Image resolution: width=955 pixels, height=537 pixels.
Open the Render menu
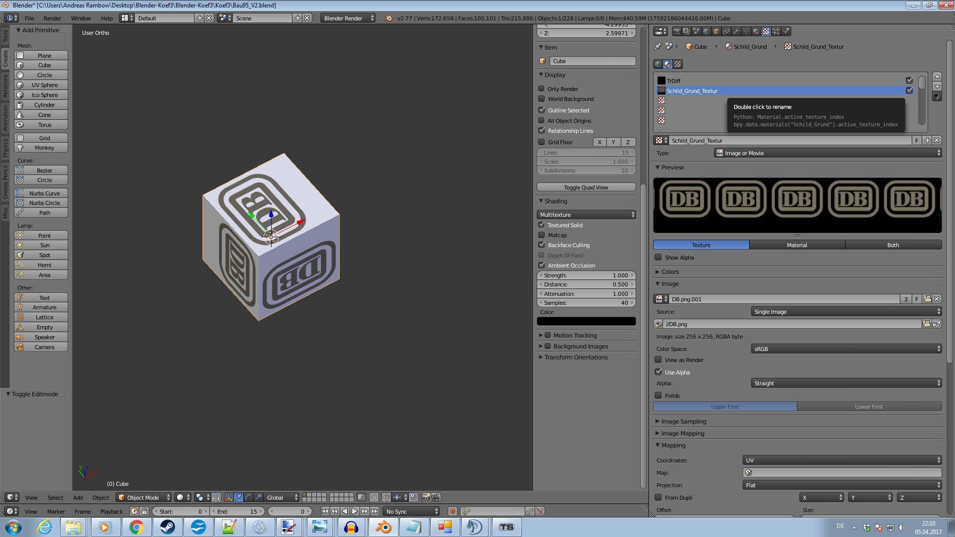pos(52,18)
